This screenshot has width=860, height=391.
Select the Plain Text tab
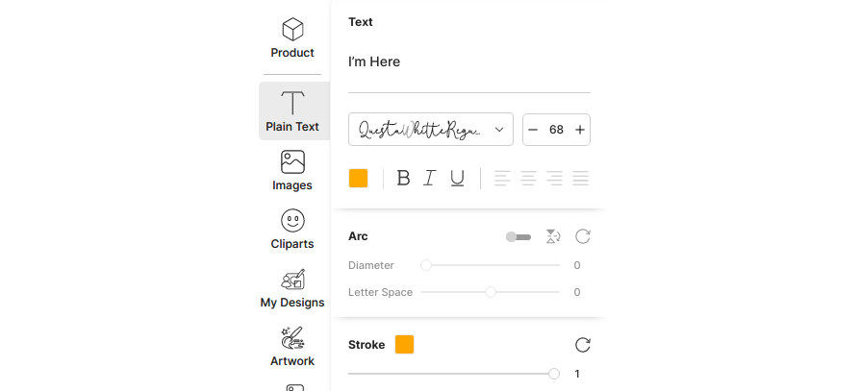coord(292,111)
